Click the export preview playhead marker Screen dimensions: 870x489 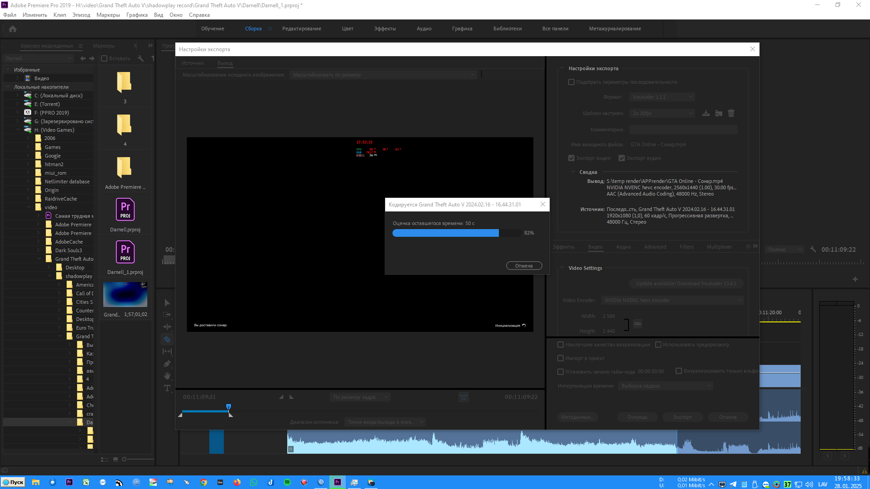tap(228, 406)
